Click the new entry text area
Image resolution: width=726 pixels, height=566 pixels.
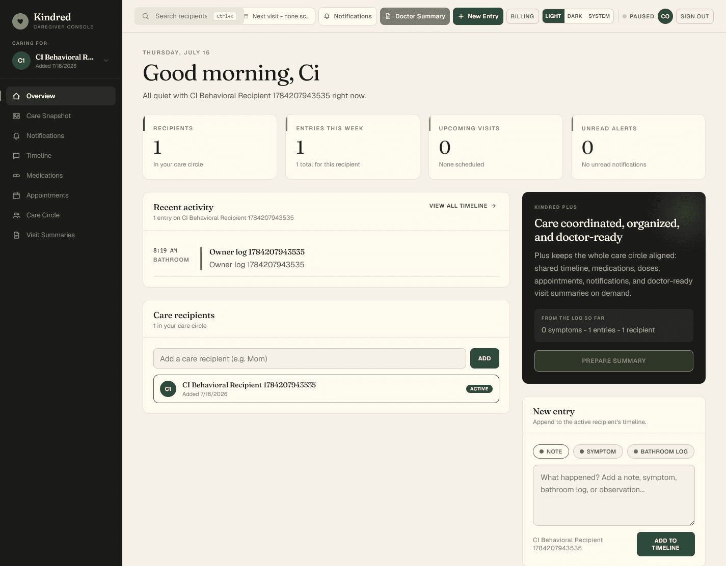613,495
